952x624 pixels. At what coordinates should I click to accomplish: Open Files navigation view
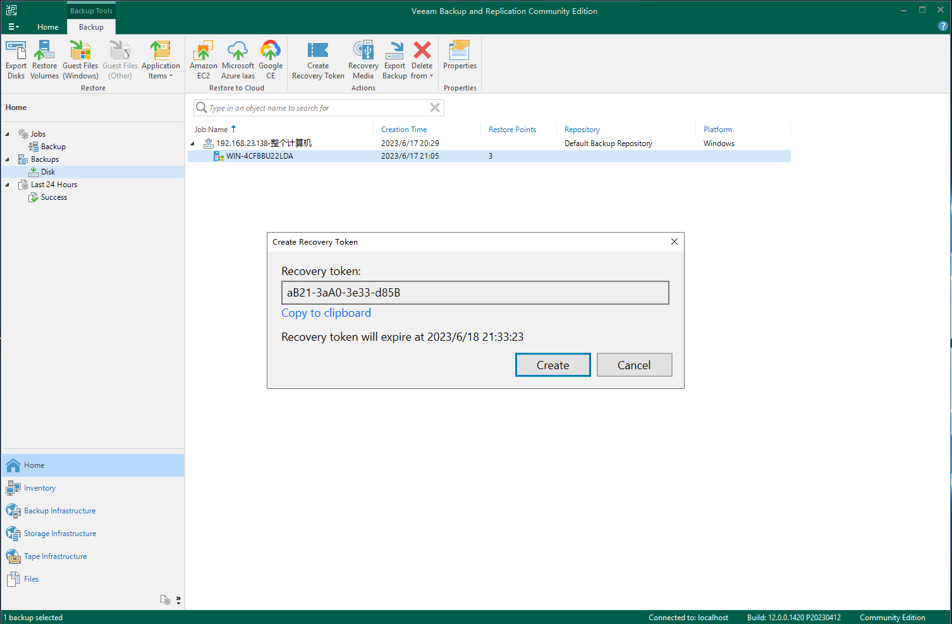pos(93,579)
